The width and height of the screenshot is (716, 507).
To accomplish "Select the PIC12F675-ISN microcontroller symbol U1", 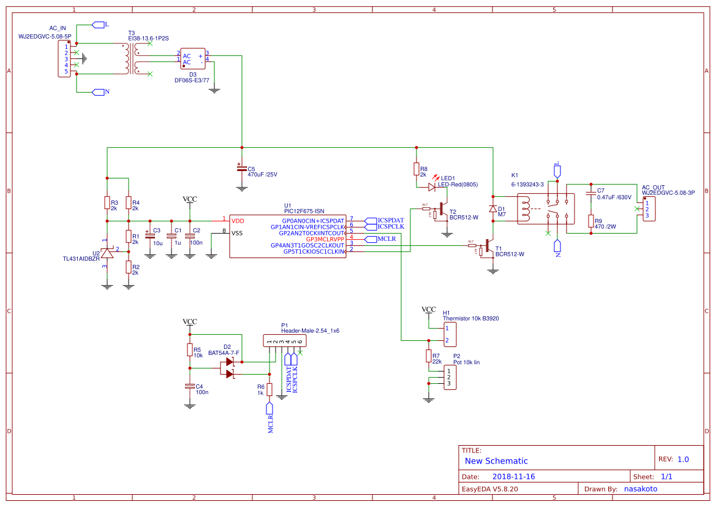I will (288, 236).
